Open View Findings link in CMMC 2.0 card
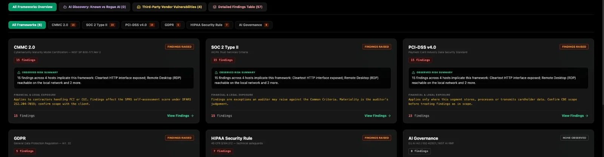604x157 pixels. [x=180, y=116]
